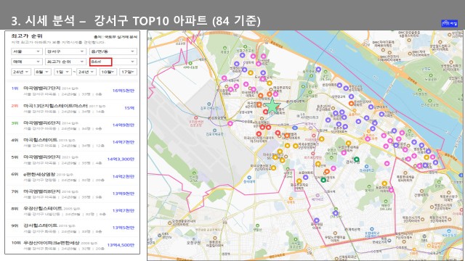Expand the 읍/면/동 dropdown

[113, 51]
